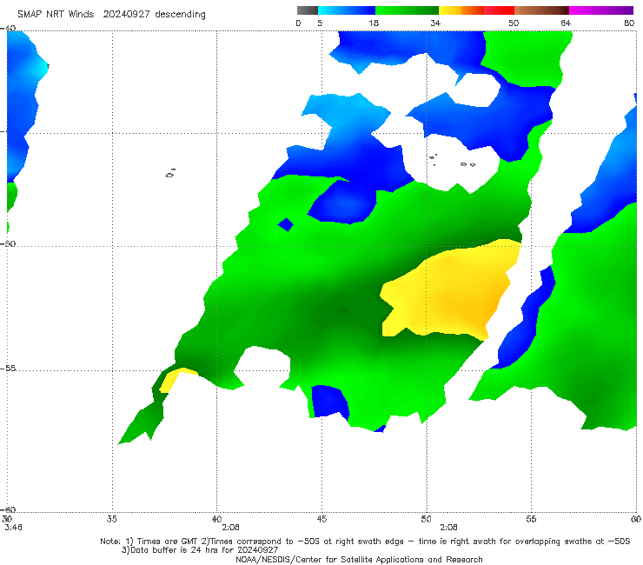Click the 'Data buffer is 24 hrs' note line
The height and width of the screenshot is (565, 643).
tap(200, 550)
